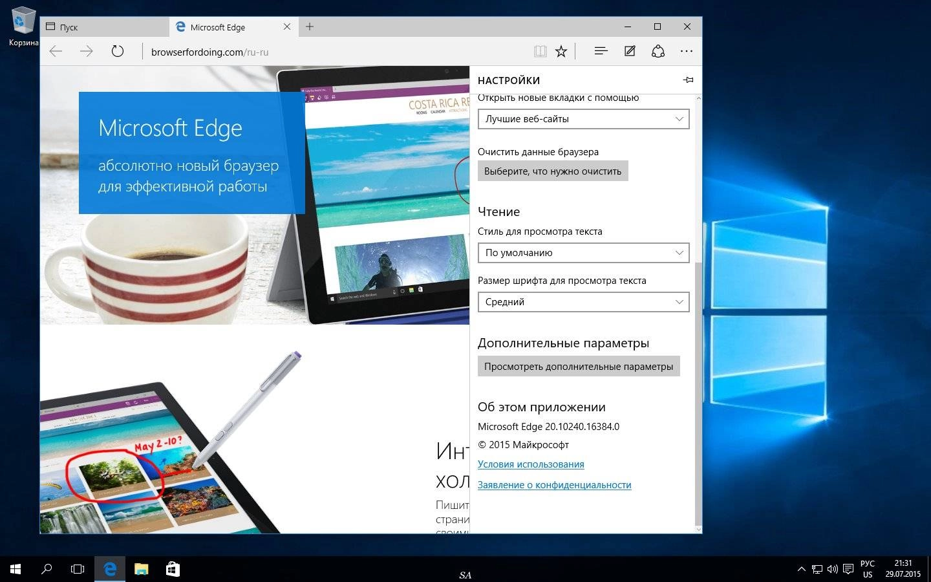Make a Web Note icon
This screenshot has width=931, height=582.
pos(630,51)
